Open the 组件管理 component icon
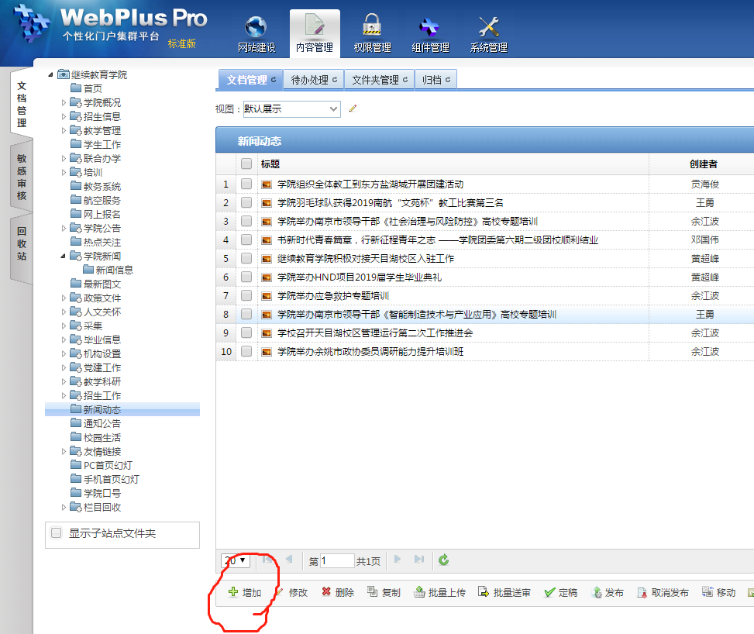 pos(429,28)
